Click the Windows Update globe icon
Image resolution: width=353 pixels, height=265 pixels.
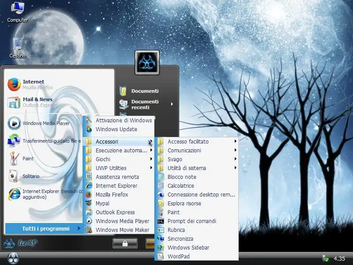[x=89, y=129]
